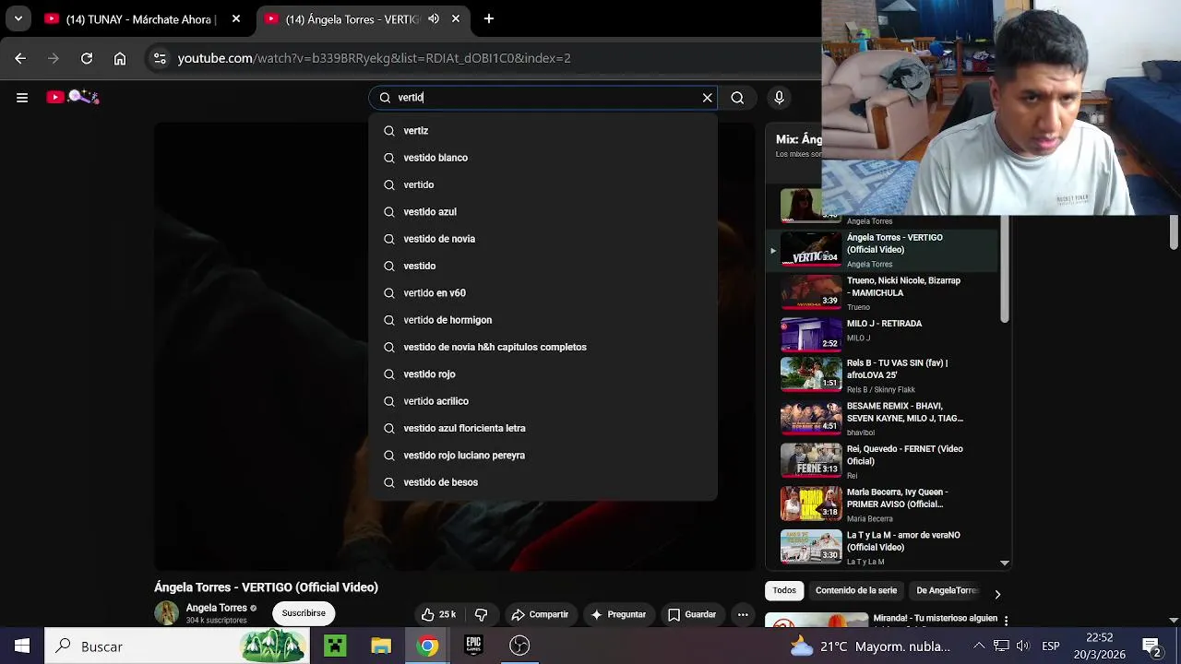
Task: Select "vertido en v60" suggestion
Action: pos(543,293)
